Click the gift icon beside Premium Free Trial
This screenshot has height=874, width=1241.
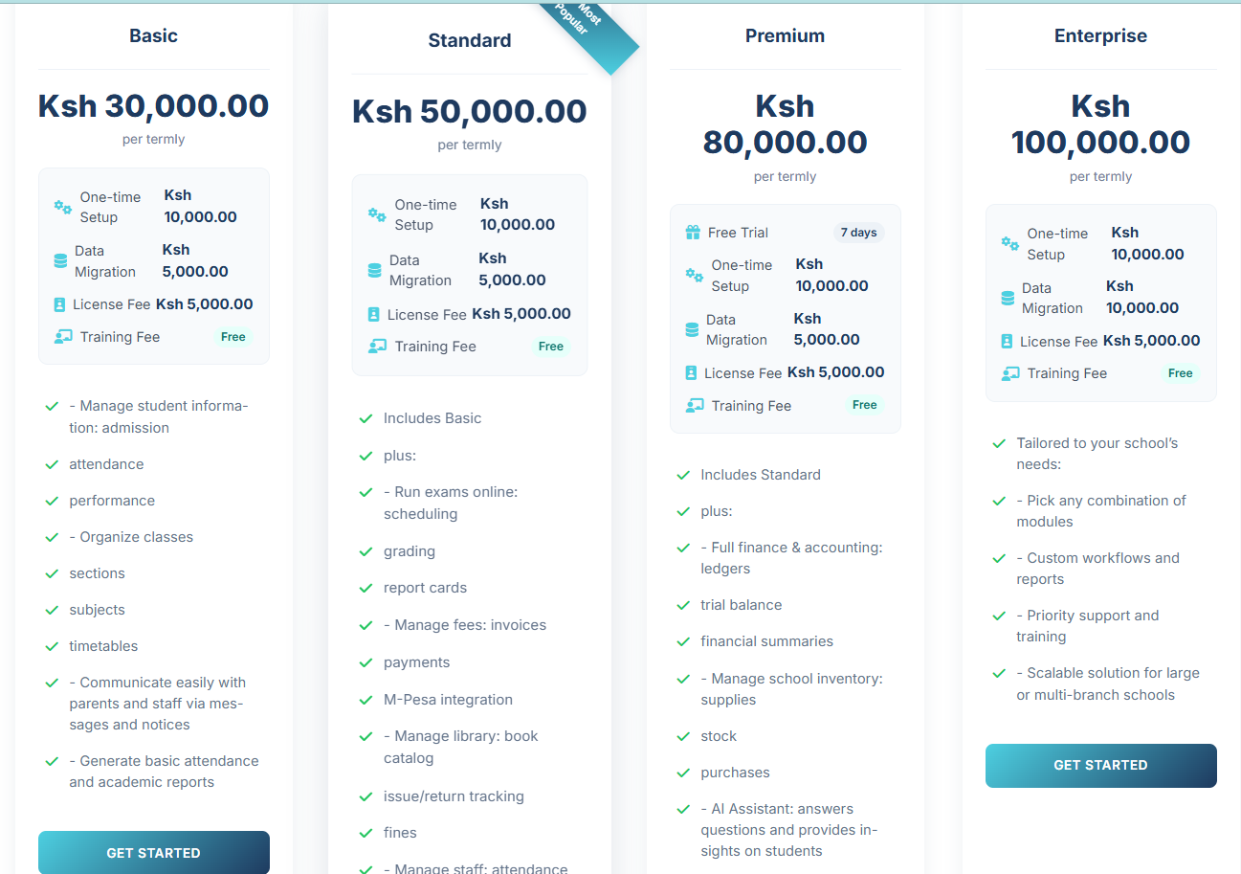tap(693, 233)
